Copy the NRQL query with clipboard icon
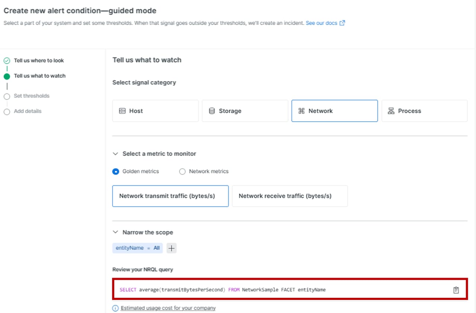 [x=456, y=290]
